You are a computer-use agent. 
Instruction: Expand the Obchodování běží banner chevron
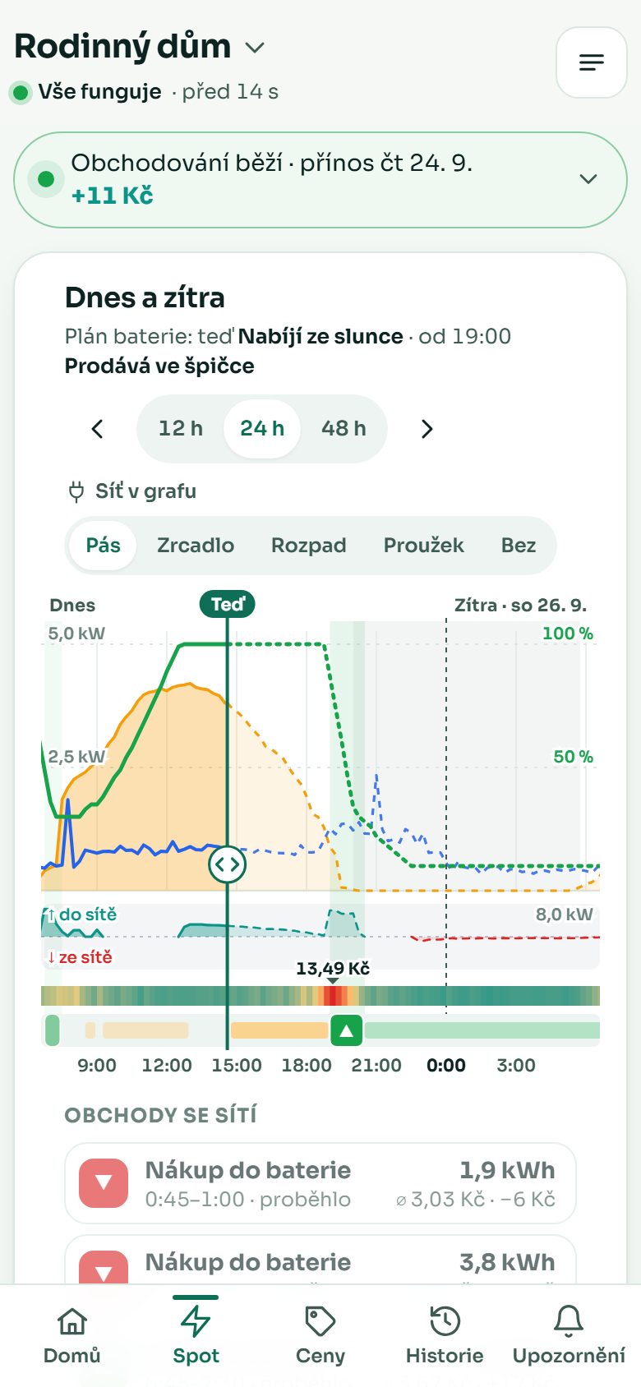pyautogui.click(x=588, y=179)
